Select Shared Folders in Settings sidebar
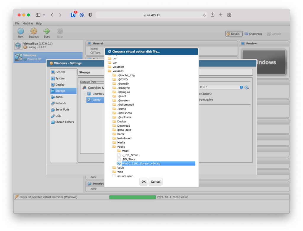 click(63, 122)
